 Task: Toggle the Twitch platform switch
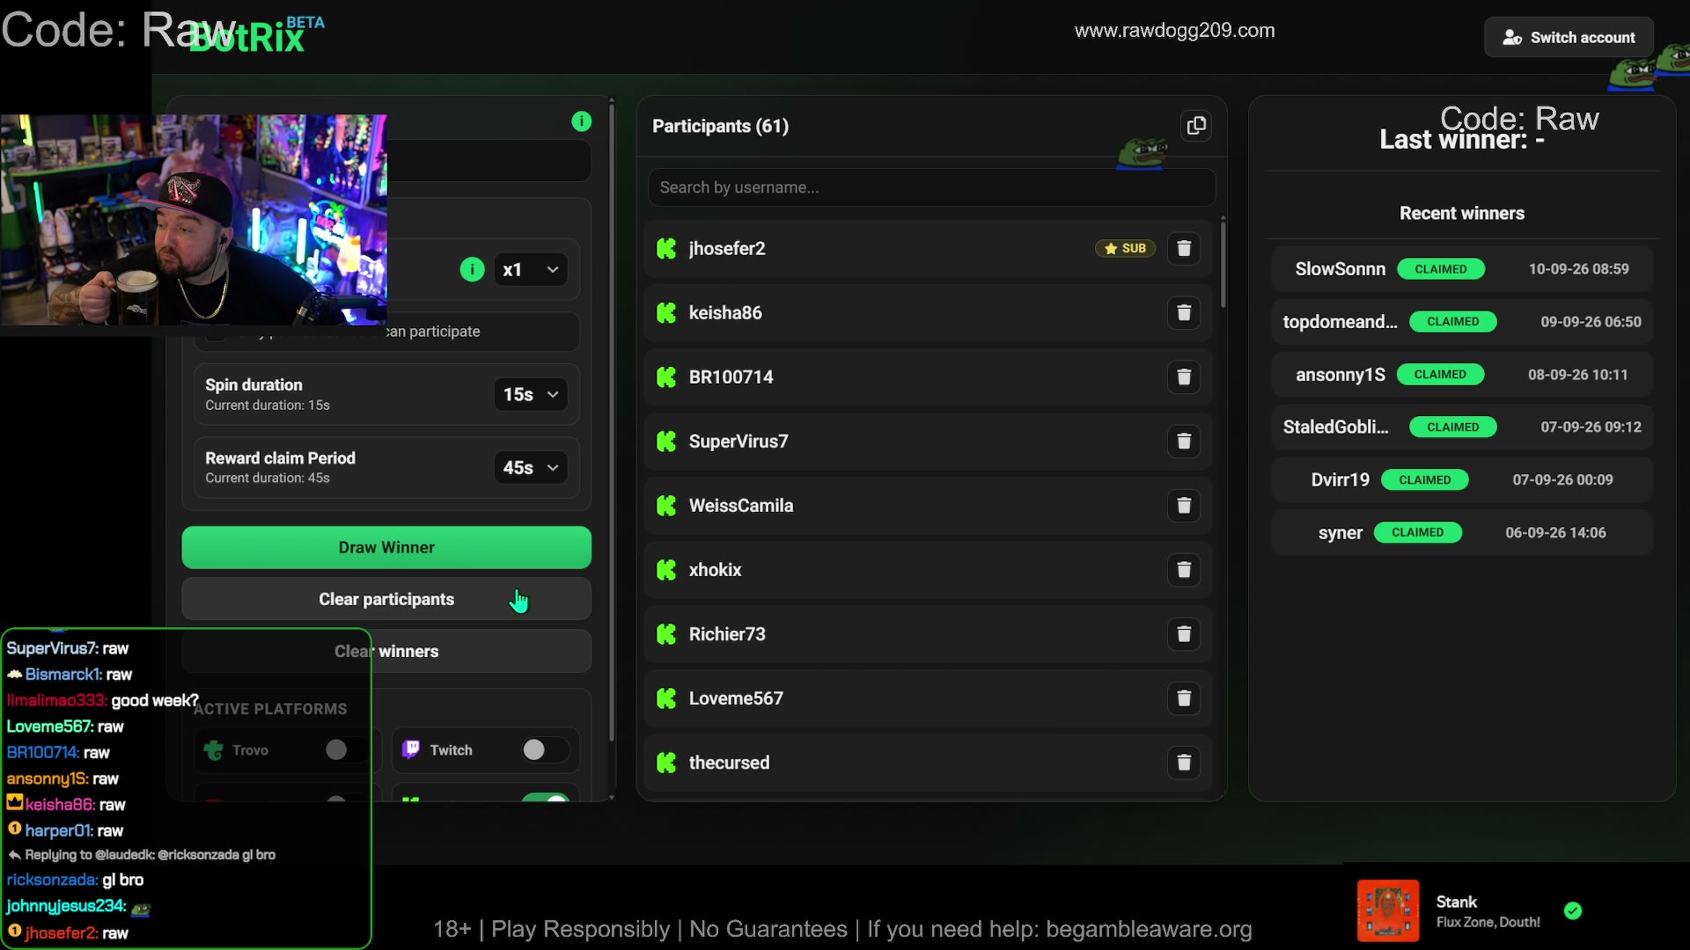pyautogui.click(x=545, y=749)
